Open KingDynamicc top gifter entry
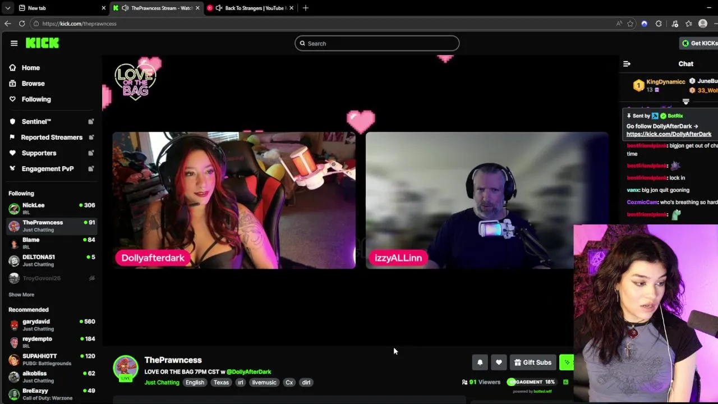This screenshot has width=718, height=404. tap(659, 85)
